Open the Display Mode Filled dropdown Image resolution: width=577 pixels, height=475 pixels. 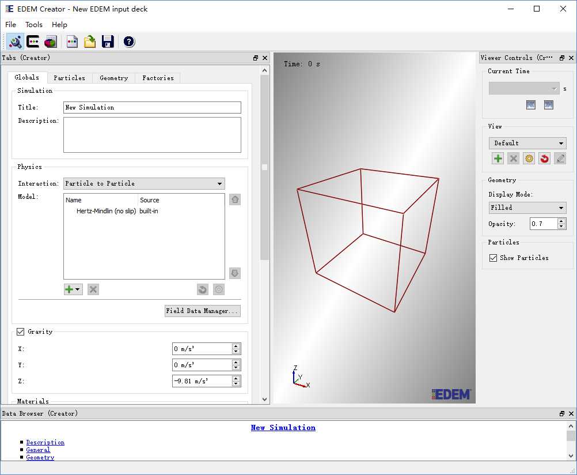pyautogui.click(x=527, y=208)
